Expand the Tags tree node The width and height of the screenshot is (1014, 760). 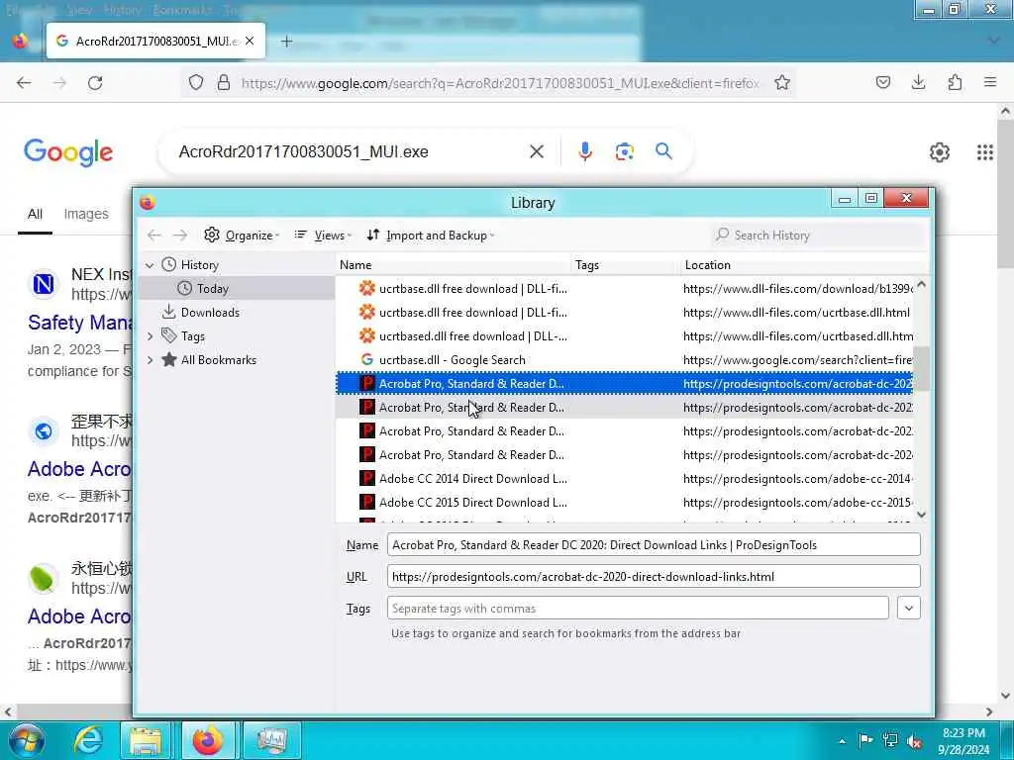[151, 336]
